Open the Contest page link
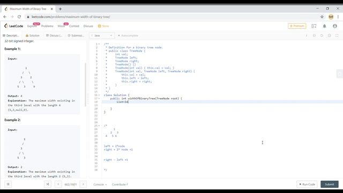This screenshot has height=193, width=343. (x=74, y=26)
